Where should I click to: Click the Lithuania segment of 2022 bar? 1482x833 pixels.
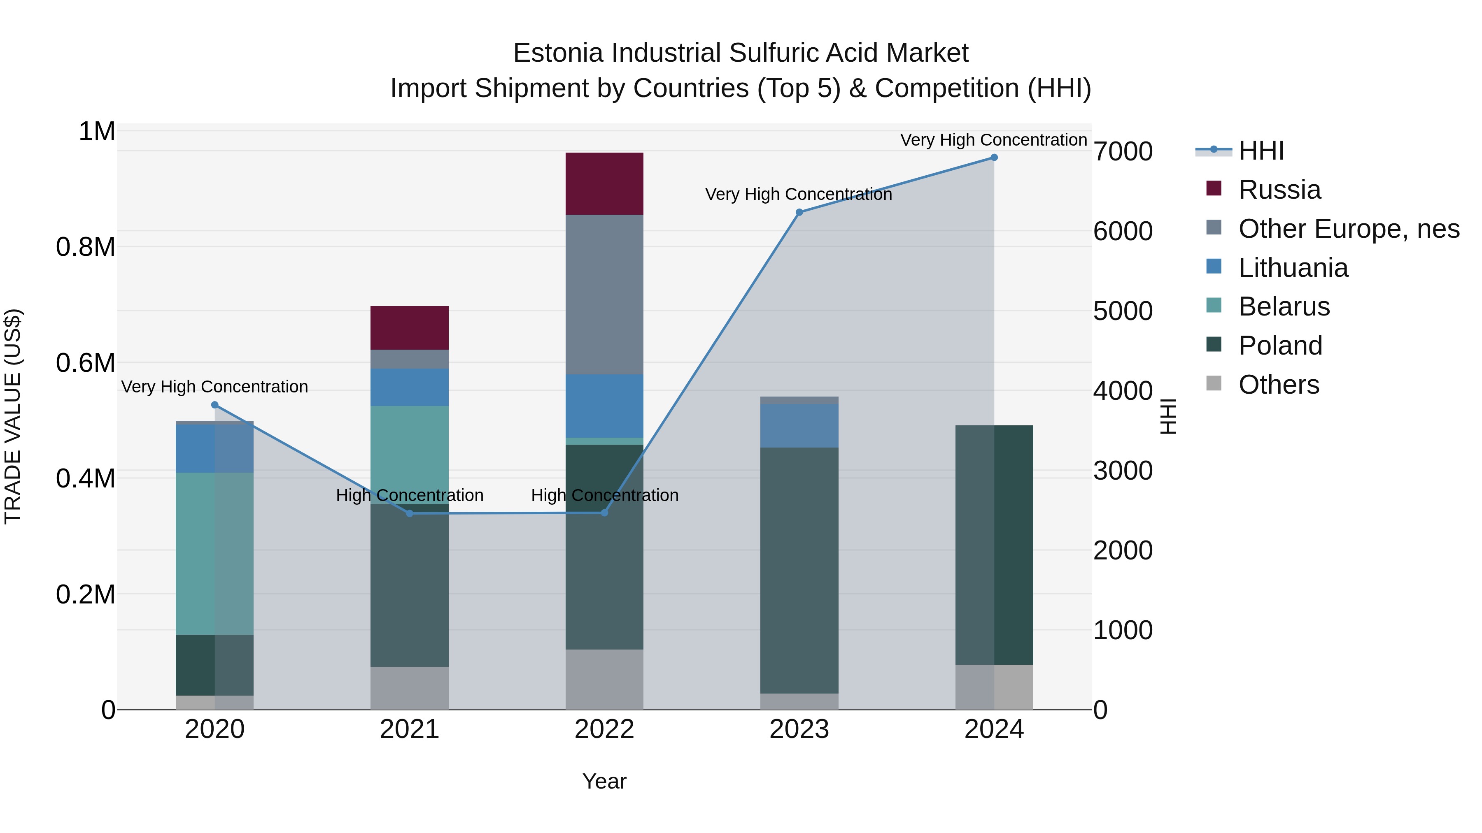coord(605,406)
